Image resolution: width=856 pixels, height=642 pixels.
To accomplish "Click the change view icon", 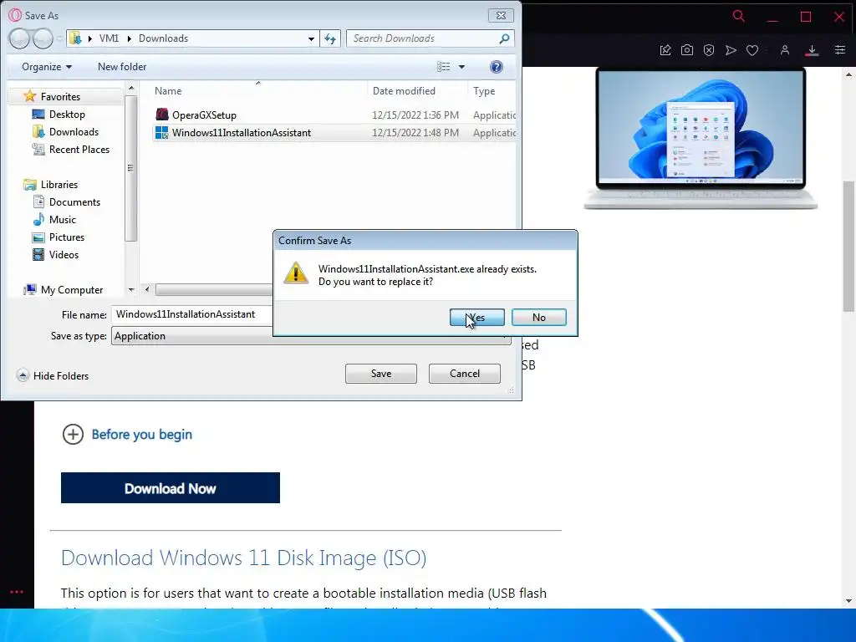I will [443, 67].
